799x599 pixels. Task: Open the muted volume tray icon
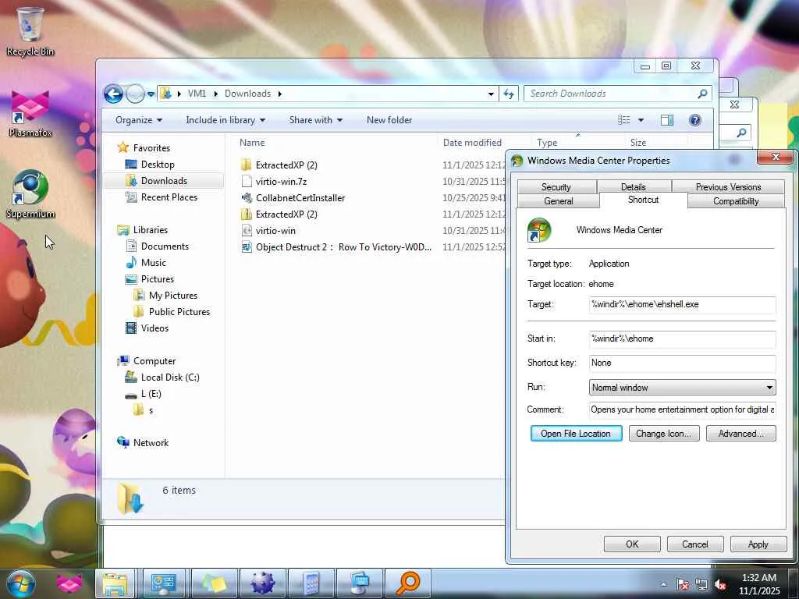coord(720,584)
